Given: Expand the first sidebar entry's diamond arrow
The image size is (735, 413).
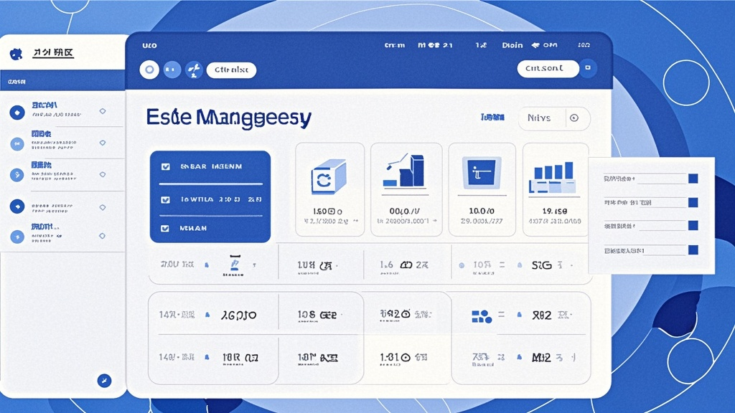Looking at the screenshot, I should pos(103,111).
